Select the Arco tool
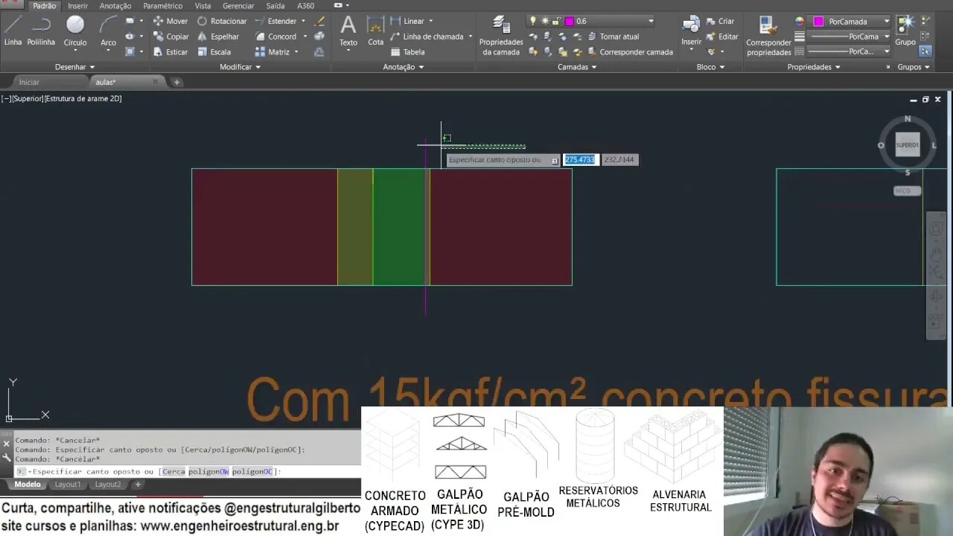The height and width of the screenshot is (536, 953). point(109,31)
